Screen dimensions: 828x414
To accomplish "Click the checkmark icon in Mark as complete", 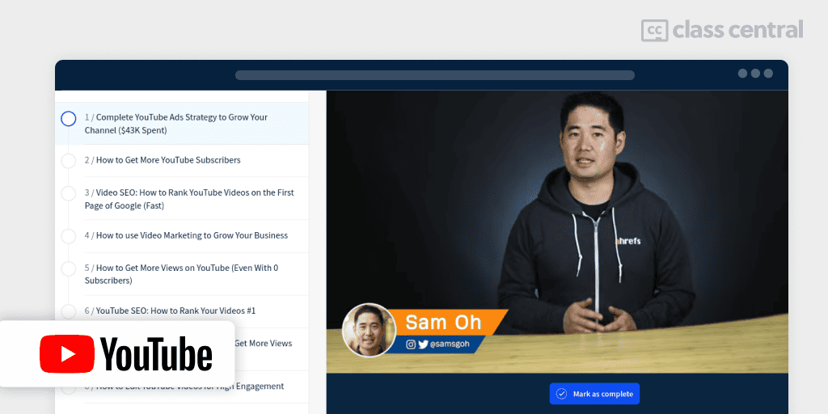I will (x=562, y=394).
